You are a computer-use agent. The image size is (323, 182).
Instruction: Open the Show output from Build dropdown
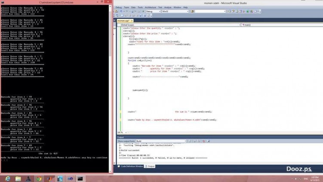[x=161, y=141]
